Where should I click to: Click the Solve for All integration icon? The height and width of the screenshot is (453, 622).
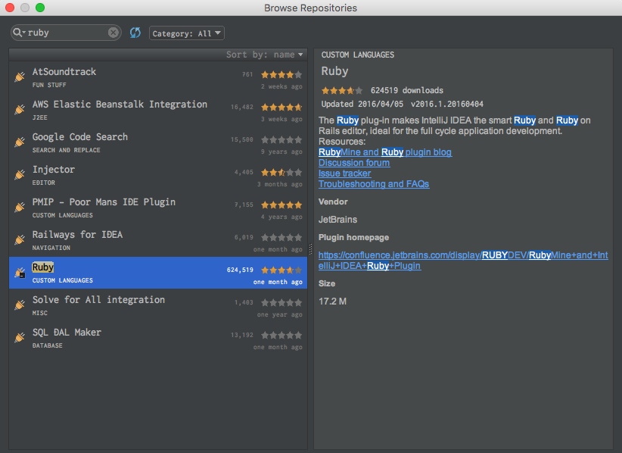click(20, 305)
